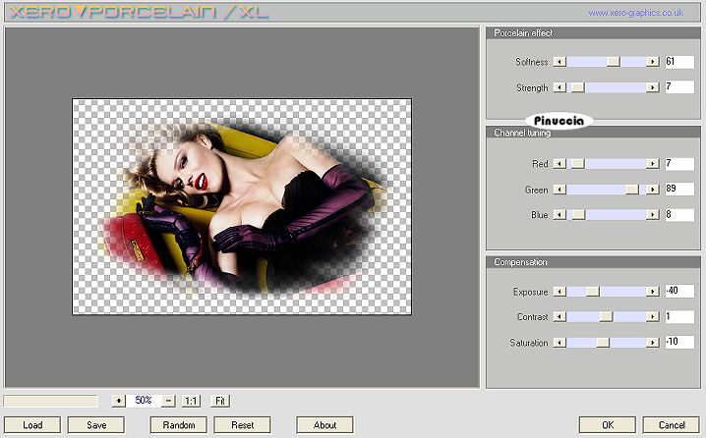Image resolution: width=706 pixels, height=438 pixels.
Task: Increase Blue channel with right arrow
Action: click(x=653, y=215)
